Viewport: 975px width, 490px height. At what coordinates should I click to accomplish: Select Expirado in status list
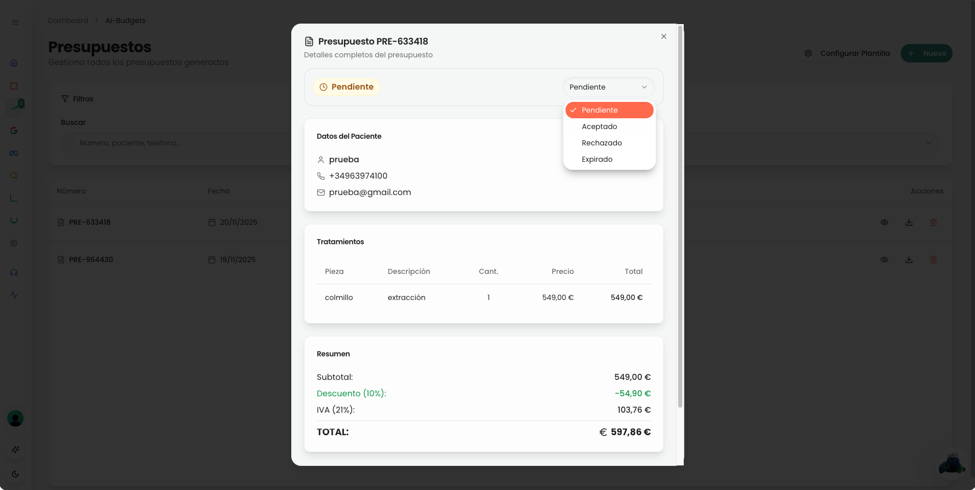point(609,159)
